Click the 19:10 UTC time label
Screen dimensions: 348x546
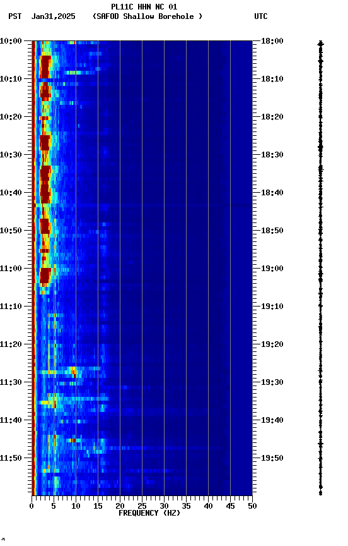(272, 306)
